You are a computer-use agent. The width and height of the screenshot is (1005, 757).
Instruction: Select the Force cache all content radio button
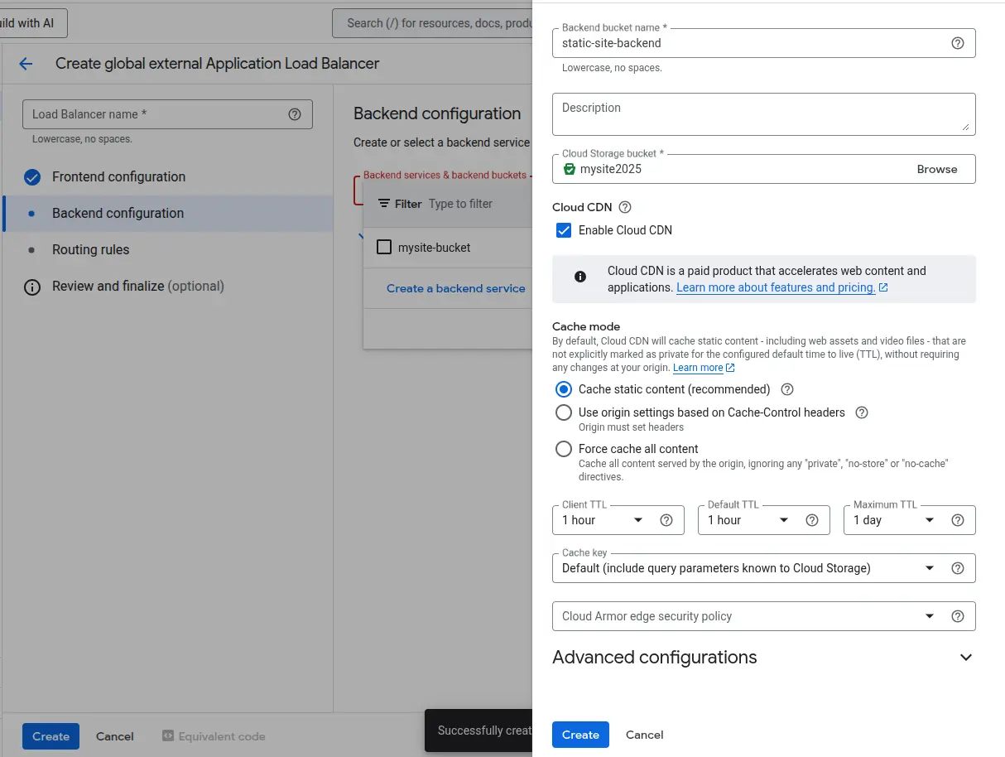click(x=564, y=449)
